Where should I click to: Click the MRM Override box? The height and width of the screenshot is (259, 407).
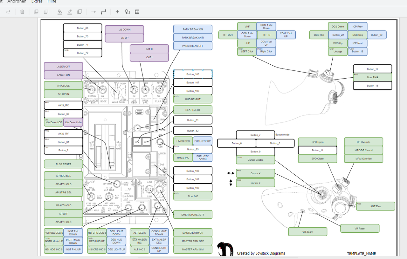[363, 159]
